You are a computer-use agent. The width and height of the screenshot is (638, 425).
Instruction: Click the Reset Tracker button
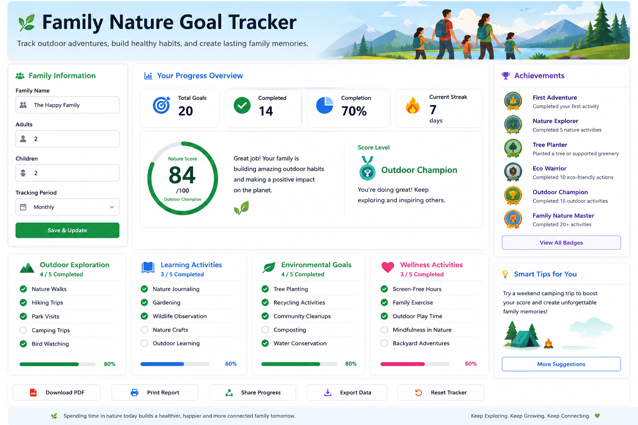(x=441, y=393)
